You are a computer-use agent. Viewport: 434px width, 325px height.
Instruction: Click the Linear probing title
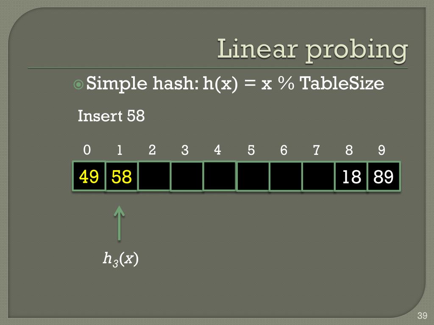[x=312, y=50]
